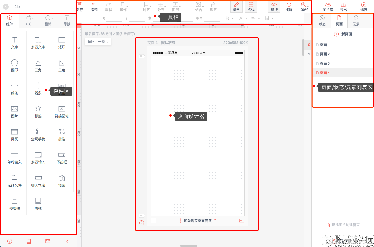Pick the 多行输入 multi-line input component
Screen dimensions: 374x247
coord(38,158)
